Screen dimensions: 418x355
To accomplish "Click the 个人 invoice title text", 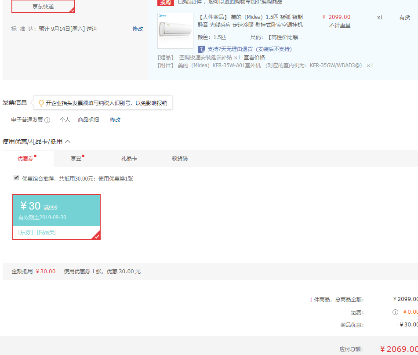I will coord(65,120).
